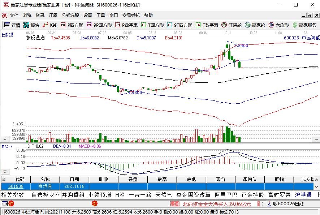
Task: Open the 帮助 menu
Action: tap(148, 15)
